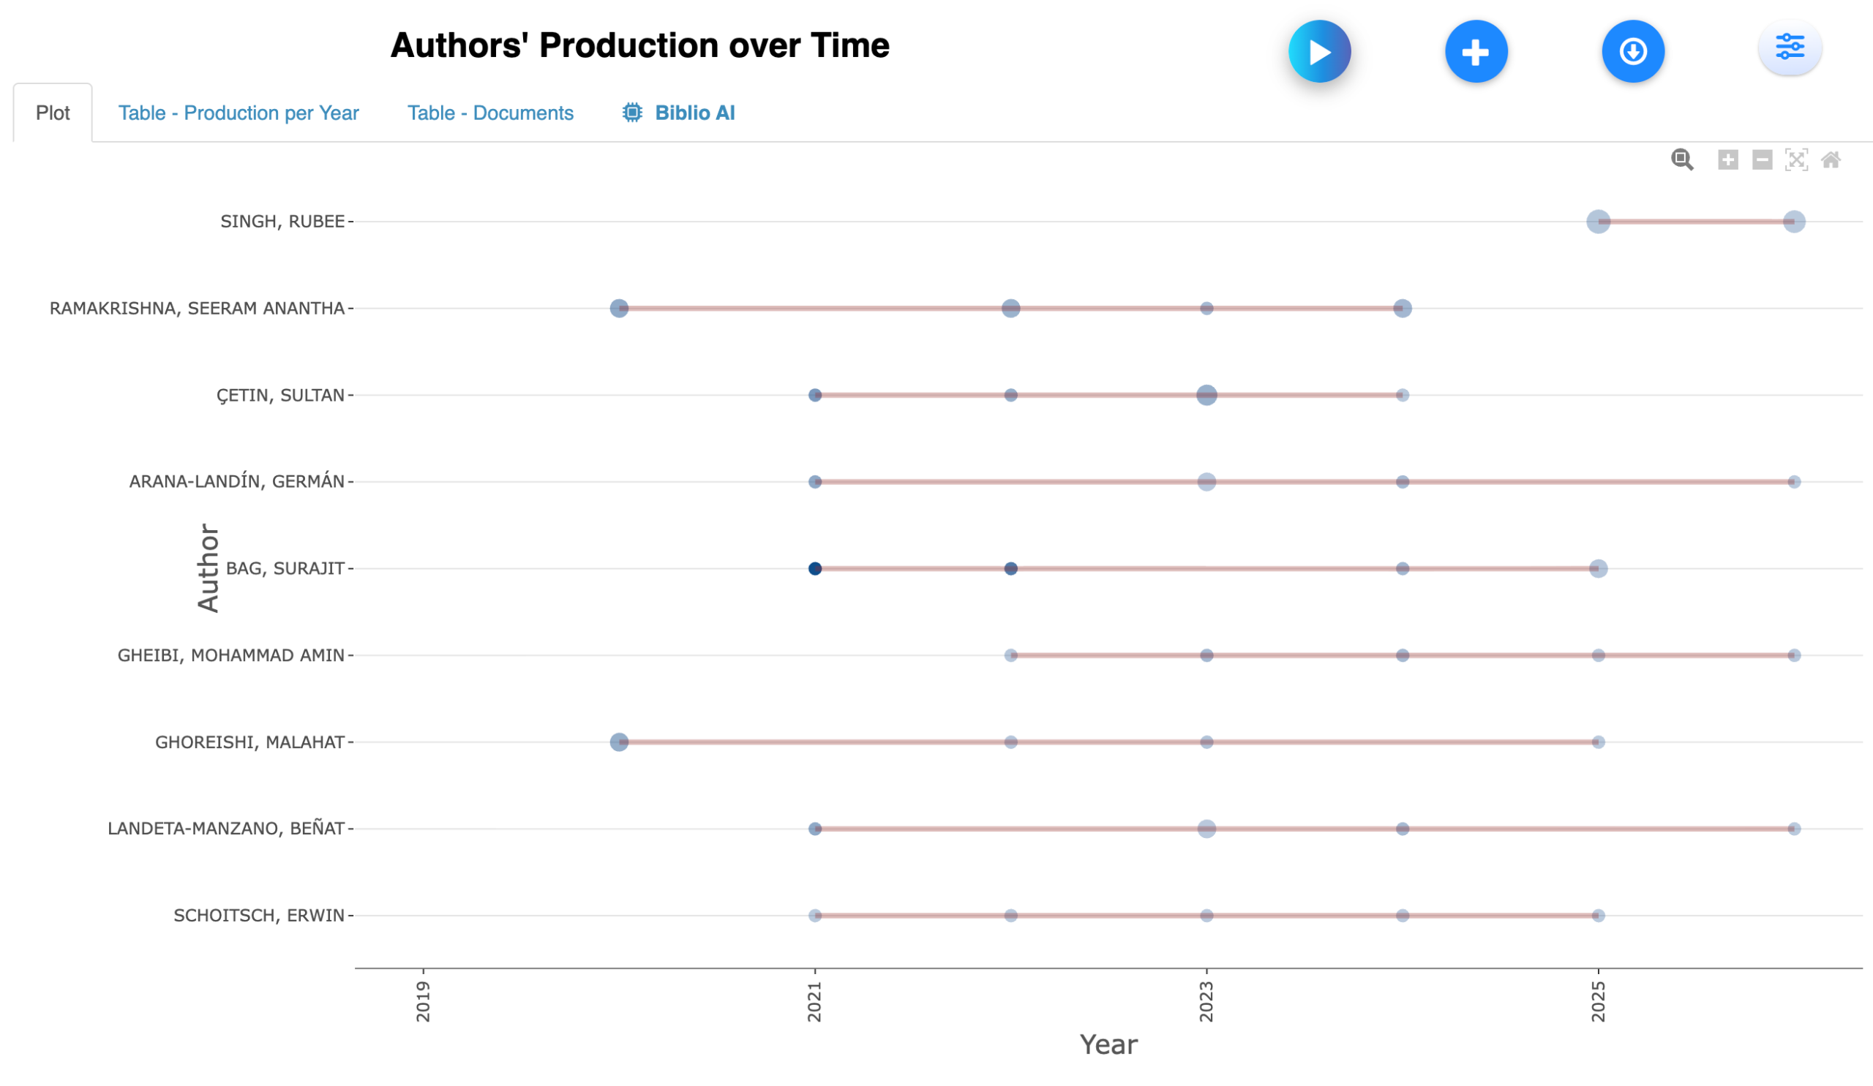Click the blue plus add button
Viewport: 1873px width, 1086px height.
1476,51
